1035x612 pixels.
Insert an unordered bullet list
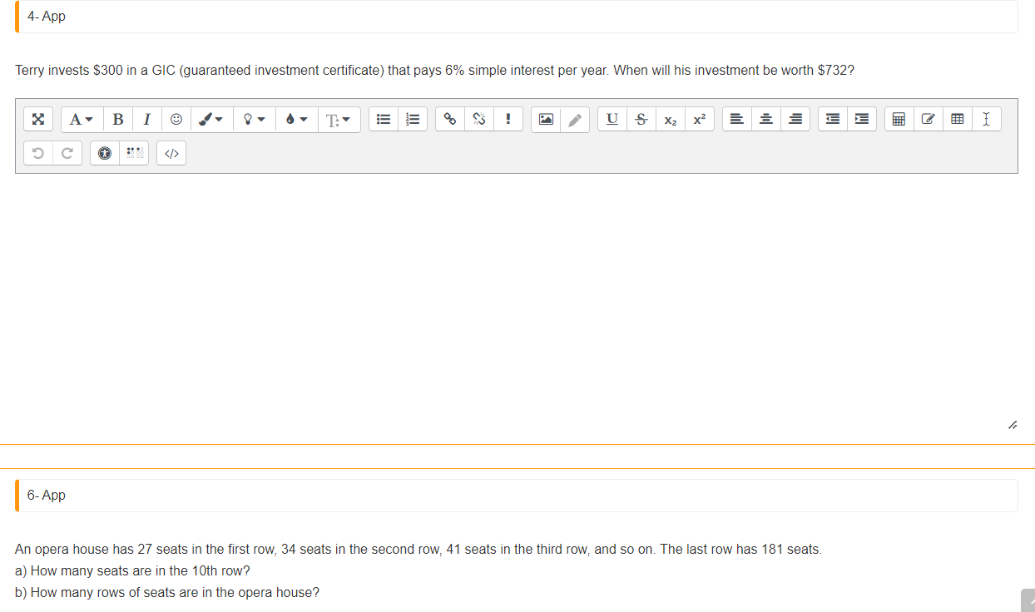(384, 120)
